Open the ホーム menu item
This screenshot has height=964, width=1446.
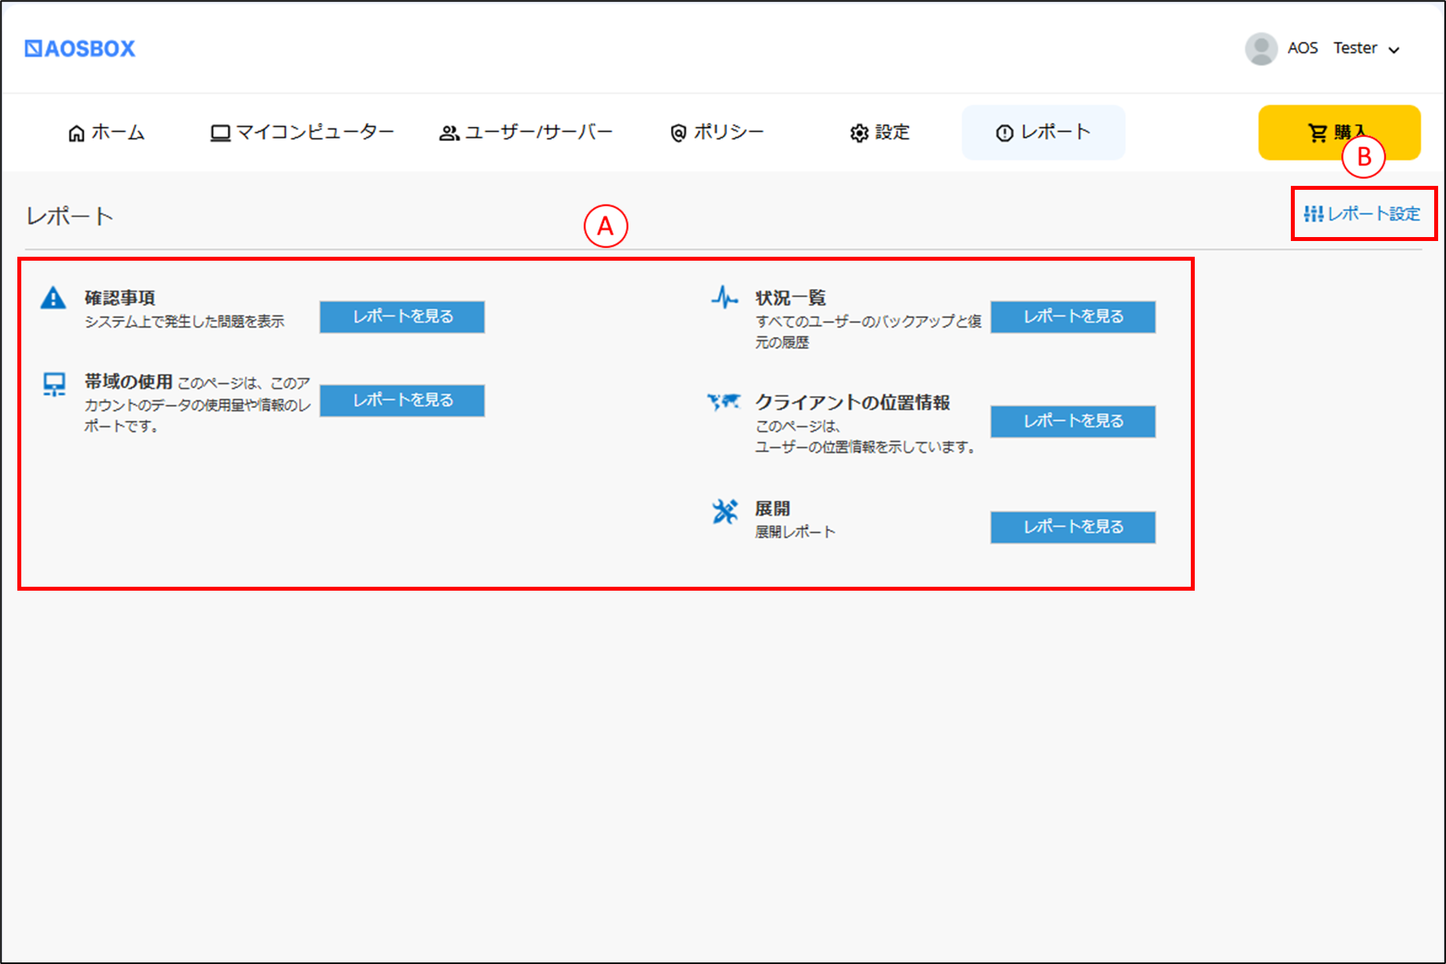coord(106,132)
